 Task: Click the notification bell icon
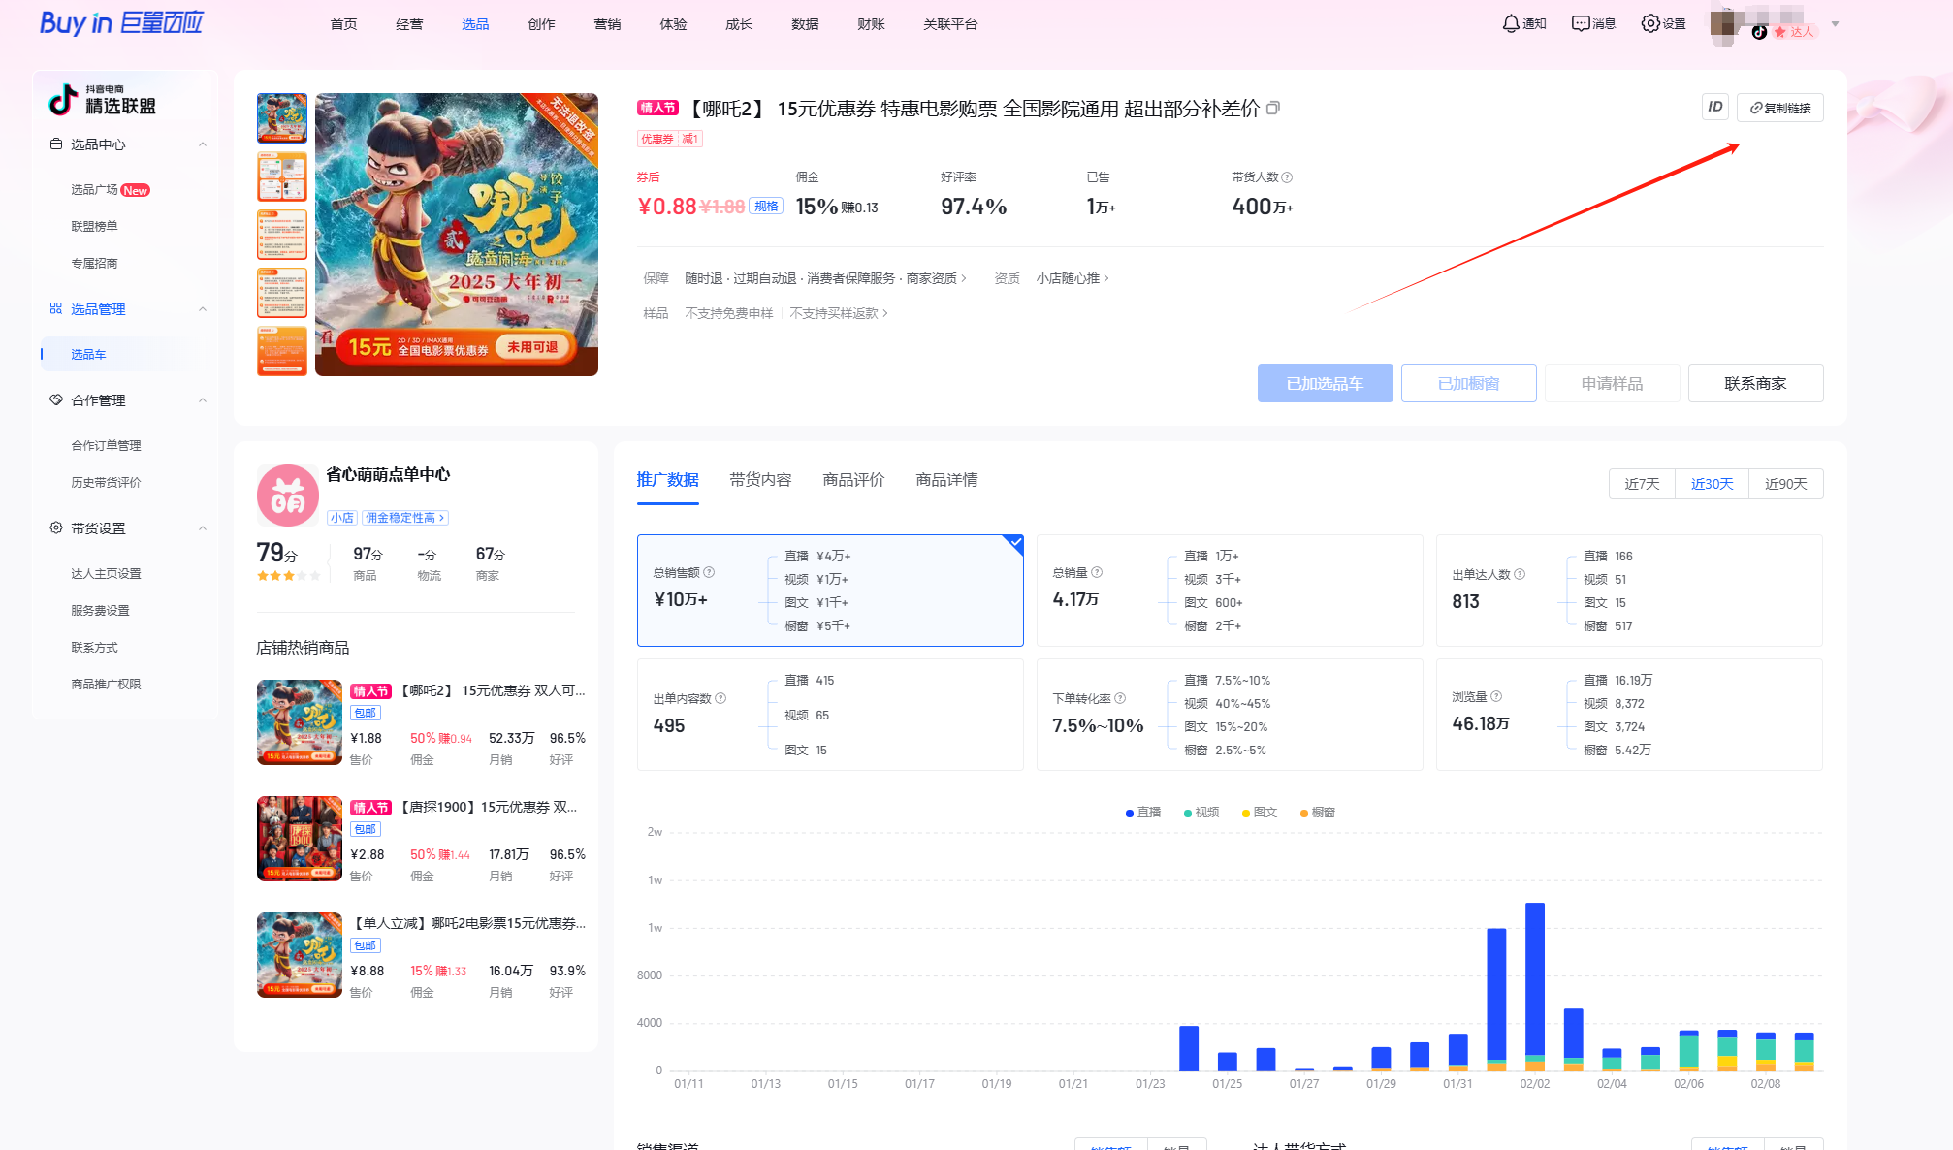[1511, 23]
